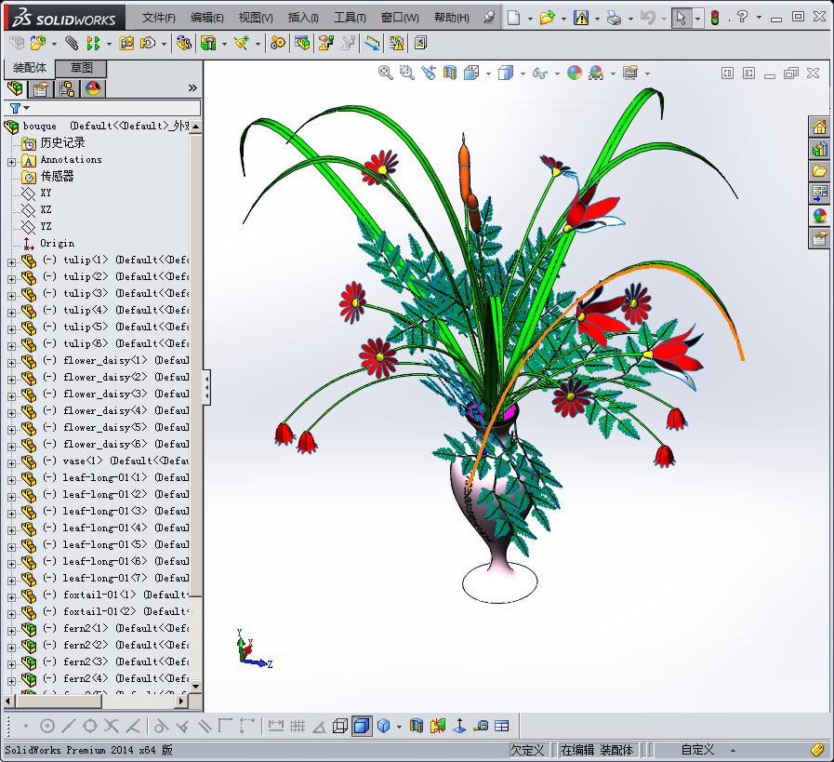The width and height of the screenshot is (834, 762).
Task: Expand the foxtail-01<1> component node
Action: point(12,597)
